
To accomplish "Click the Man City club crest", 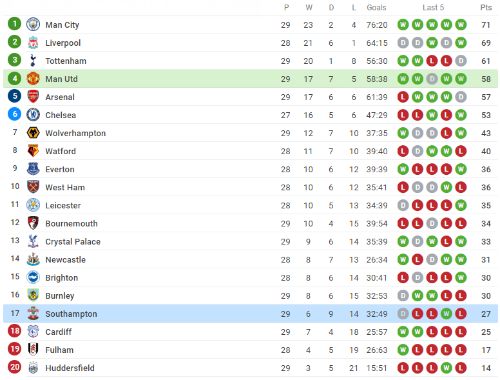I will [33, 25].
